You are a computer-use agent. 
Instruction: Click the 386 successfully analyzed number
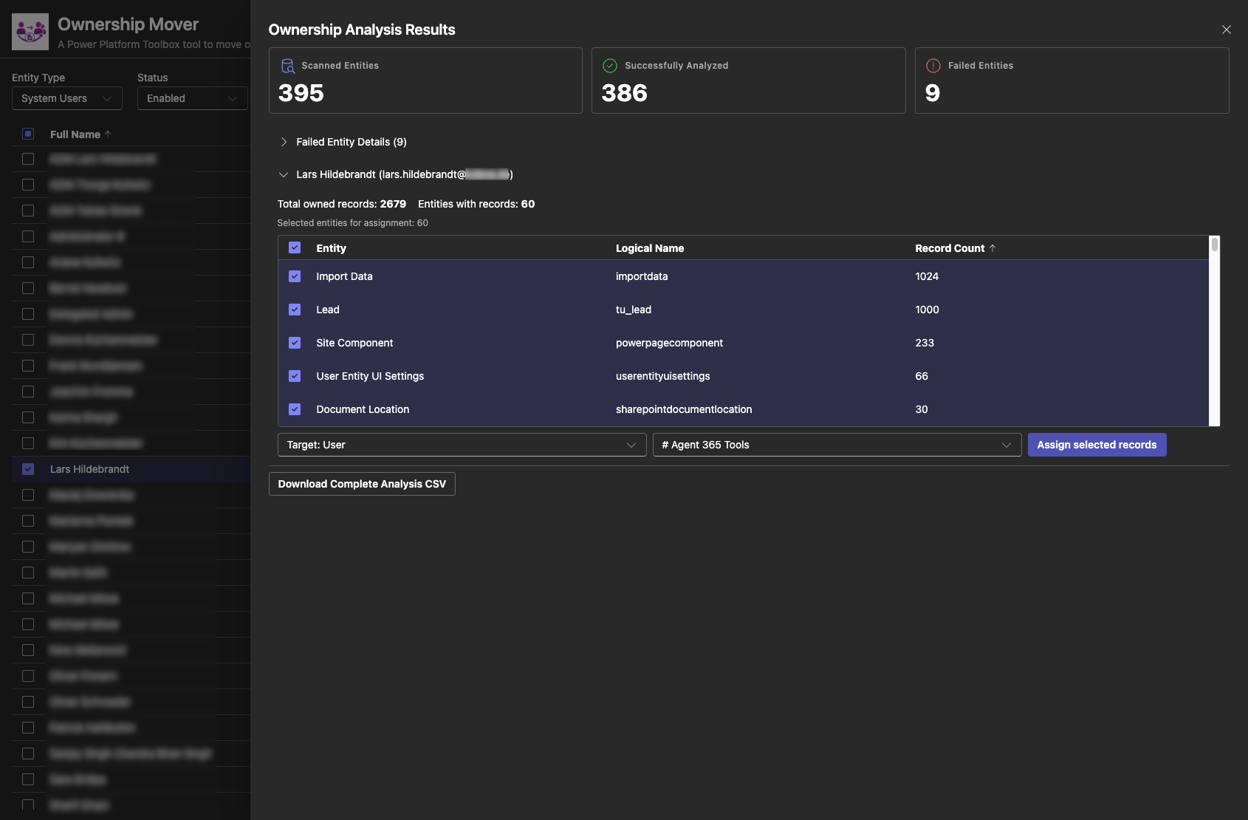(625, 93)
